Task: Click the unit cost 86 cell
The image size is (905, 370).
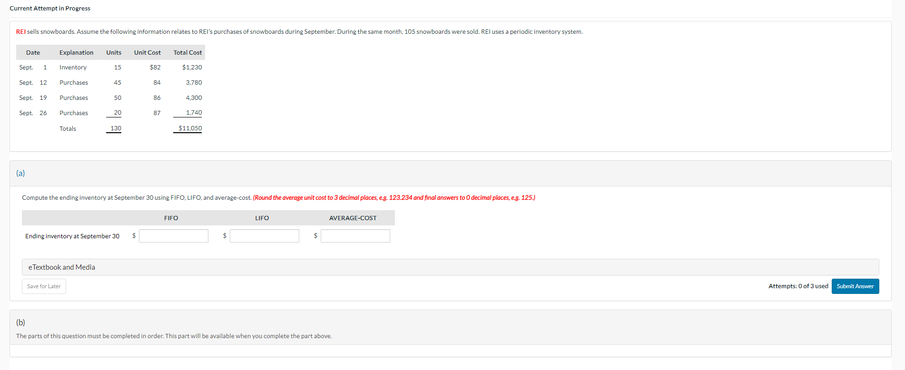Action: click(157, 98)
